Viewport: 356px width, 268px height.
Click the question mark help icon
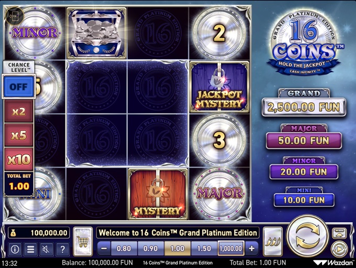[x=62, y=249]
